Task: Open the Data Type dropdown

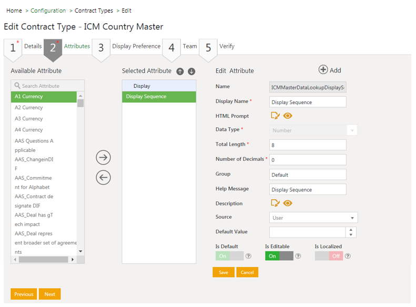Action: tap(313, 130)
